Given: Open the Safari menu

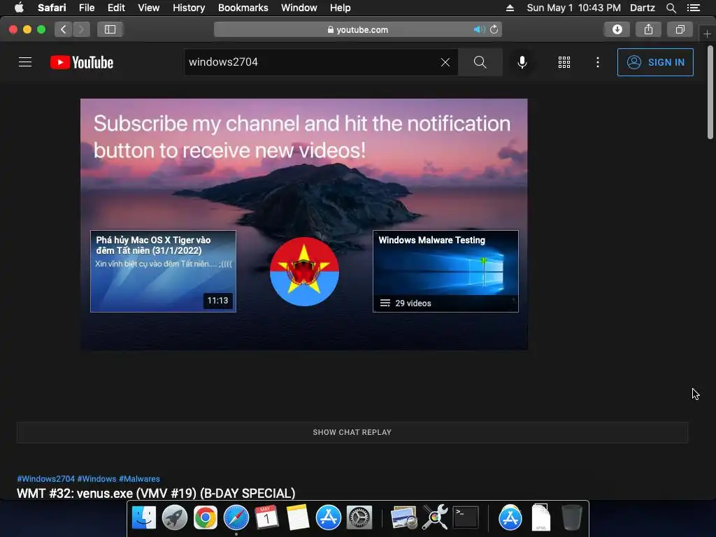Looking at the screenshot, I should pos(52,8).
